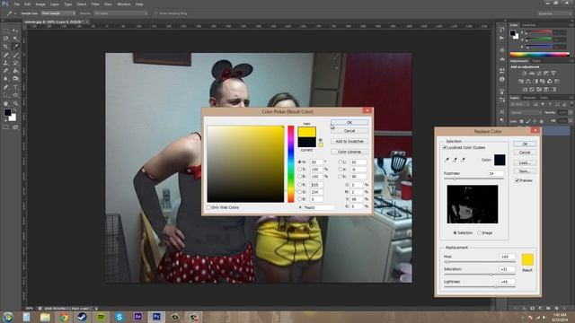The height and width of the screenshot is (323, 575).
Task: Click OK in the Replace Color dialog
Action: coord(525,144)
